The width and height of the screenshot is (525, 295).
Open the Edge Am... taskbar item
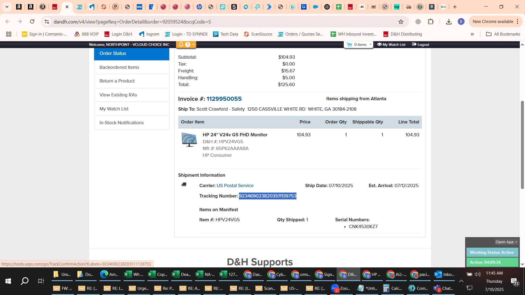(x=109, y=274)
